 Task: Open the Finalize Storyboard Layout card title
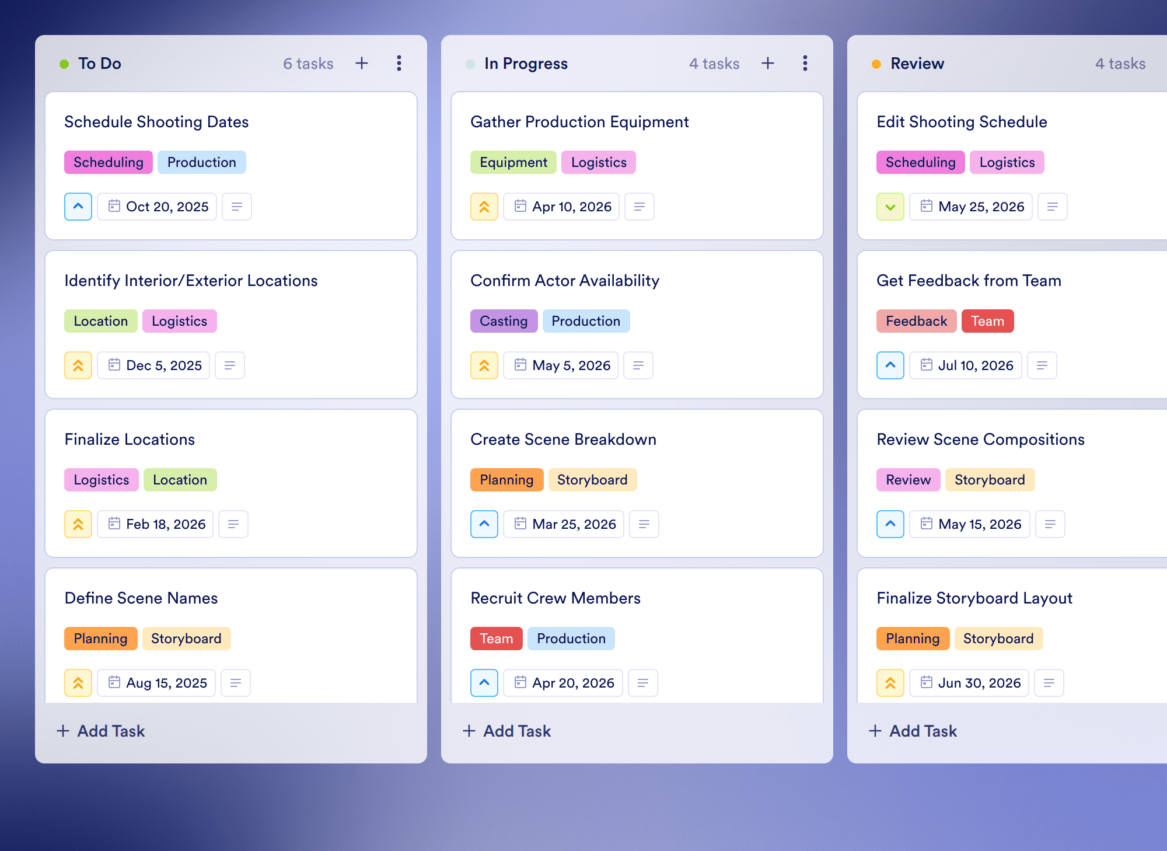pyautogui.click(x=974, y=598)
